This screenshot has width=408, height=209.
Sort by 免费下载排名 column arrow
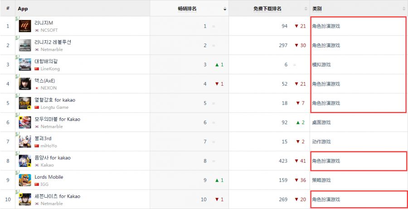point(306,9)
